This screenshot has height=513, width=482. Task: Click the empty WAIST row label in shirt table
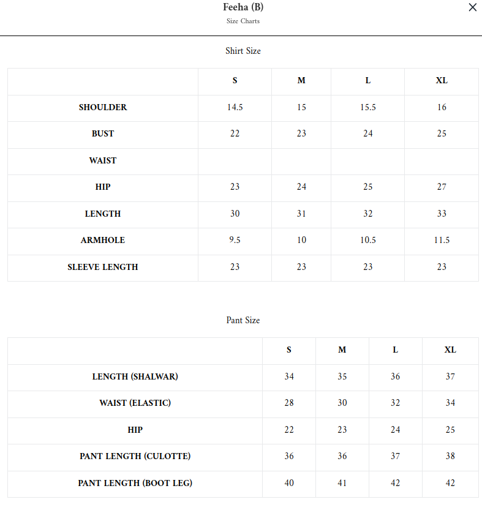tap(103, 161)
